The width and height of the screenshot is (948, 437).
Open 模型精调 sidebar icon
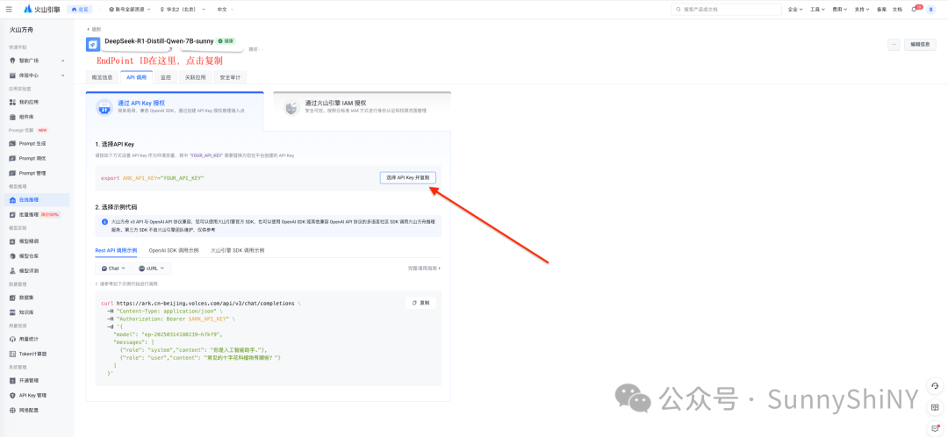12,241
